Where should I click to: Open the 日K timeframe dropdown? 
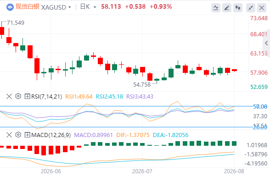pyautogui.click(x=95, y=7)
